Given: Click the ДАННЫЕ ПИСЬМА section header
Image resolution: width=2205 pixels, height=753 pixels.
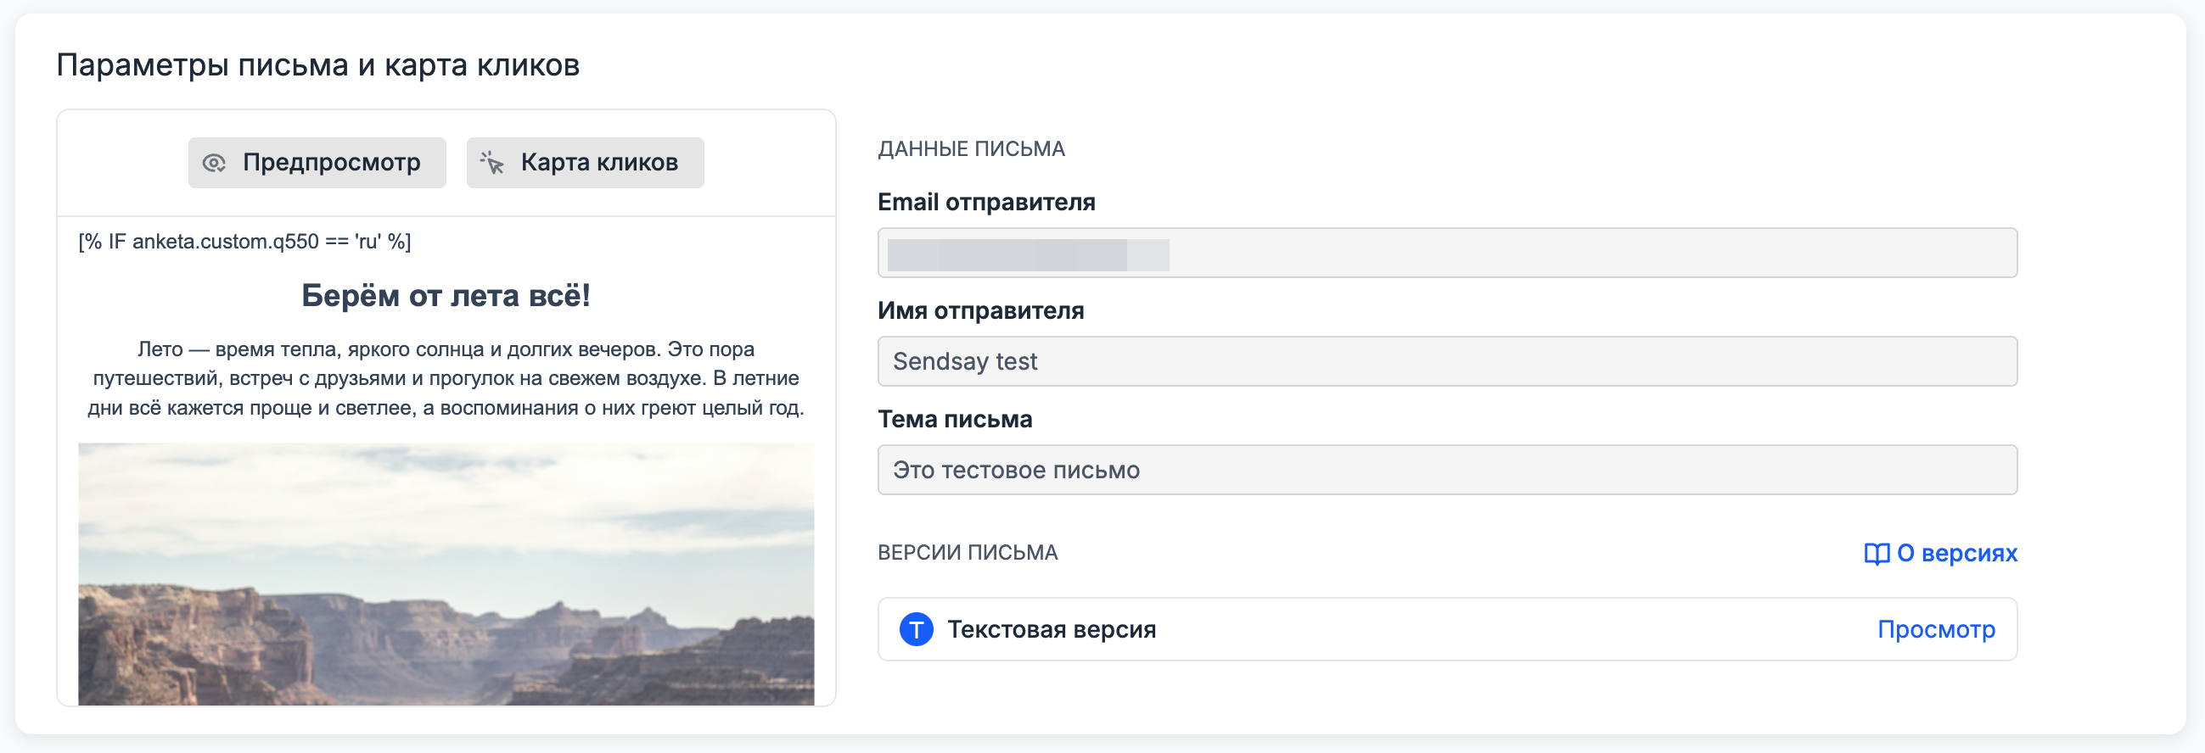Looking at the screenshot, I should click(972, 149).
